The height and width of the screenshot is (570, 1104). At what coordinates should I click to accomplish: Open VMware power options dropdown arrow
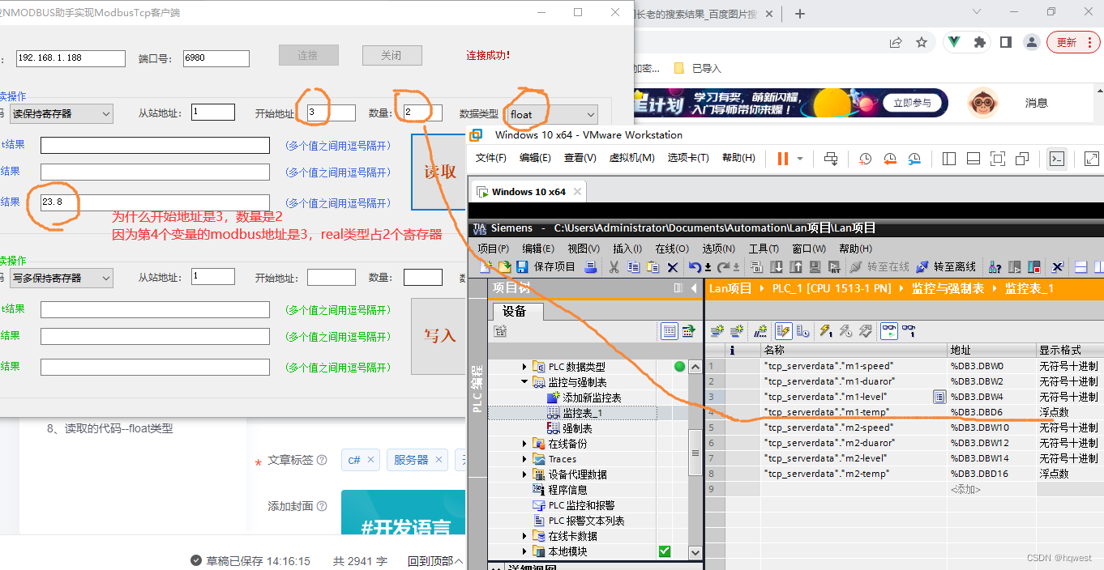click(800, 159)
